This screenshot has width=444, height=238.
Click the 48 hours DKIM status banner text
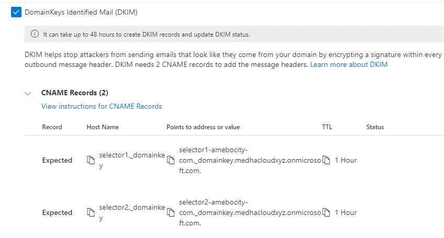[x=147, y=35]
